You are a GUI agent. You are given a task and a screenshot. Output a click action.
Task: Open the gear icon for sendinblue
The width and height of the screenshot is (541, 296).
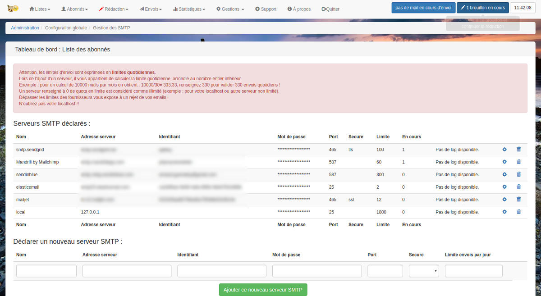pos(504,174)
